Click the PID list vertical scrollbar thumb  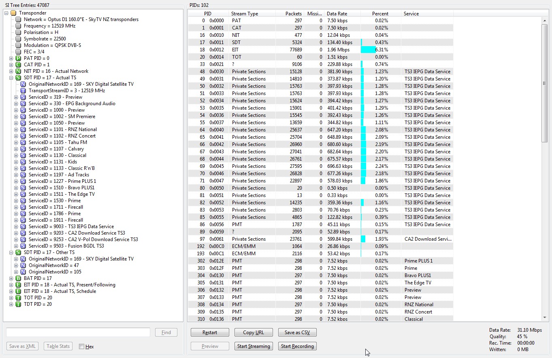click(x=545, y=83)
